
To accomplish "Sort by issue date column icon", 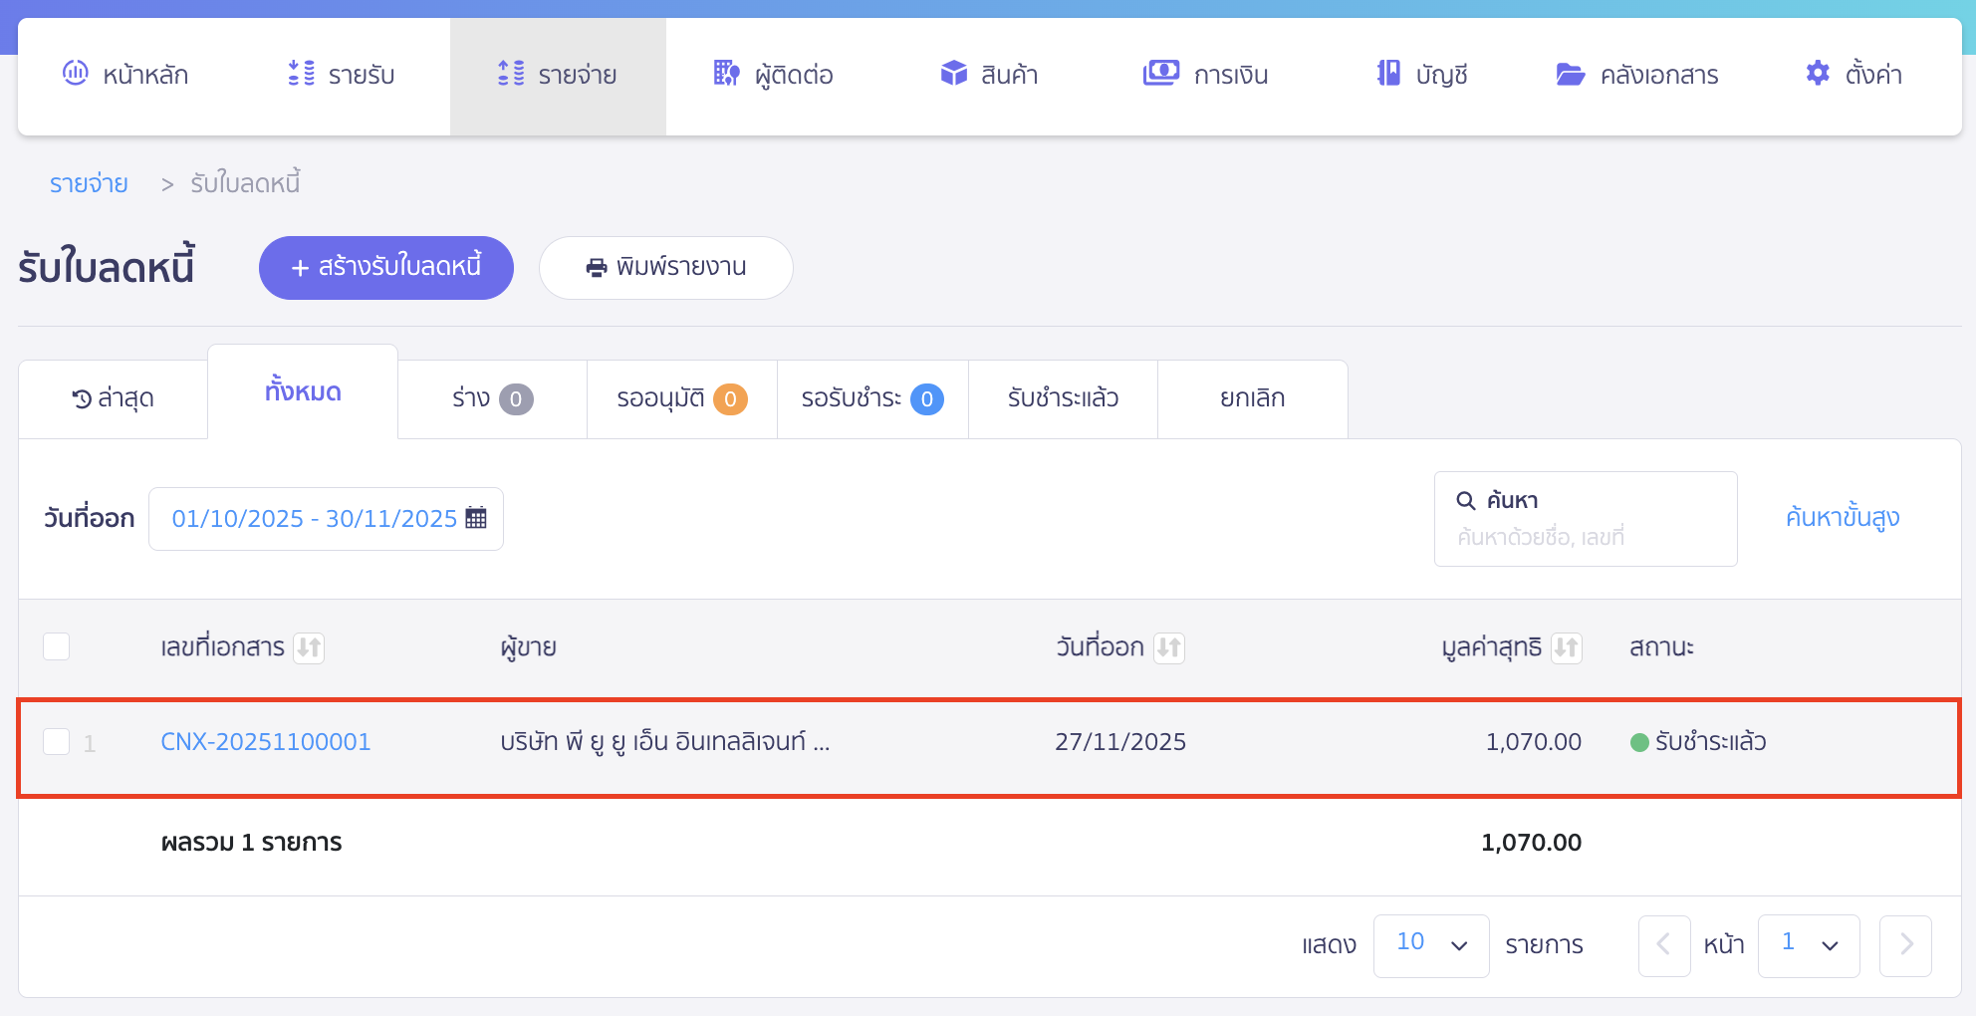I will click(1168, 647).
